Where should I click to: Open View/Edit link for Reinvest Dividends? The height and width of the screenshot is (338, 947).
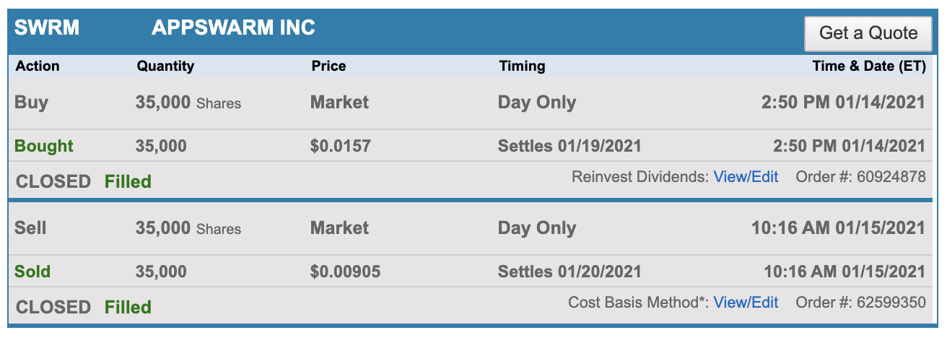pyautogui.click(x=746, y=177)
